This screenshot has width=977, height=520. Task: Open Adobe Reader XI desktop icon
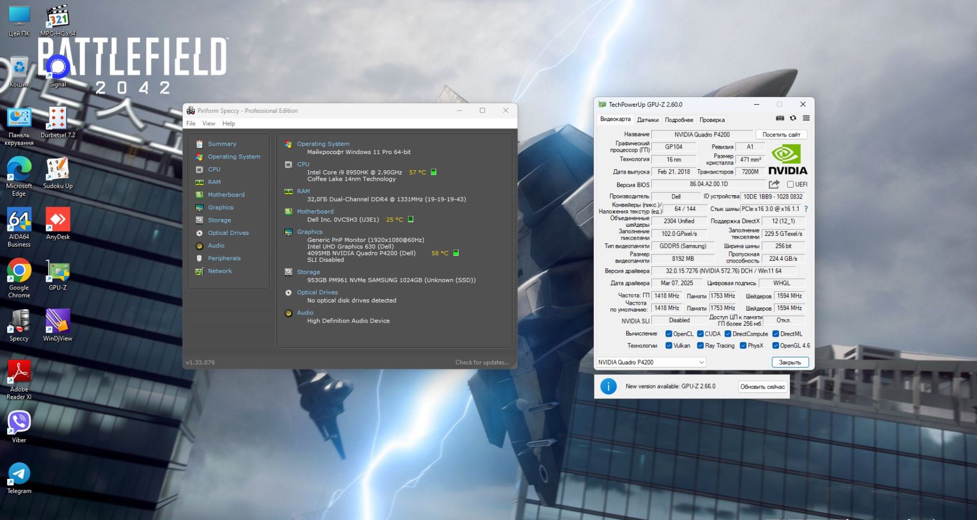19,380
